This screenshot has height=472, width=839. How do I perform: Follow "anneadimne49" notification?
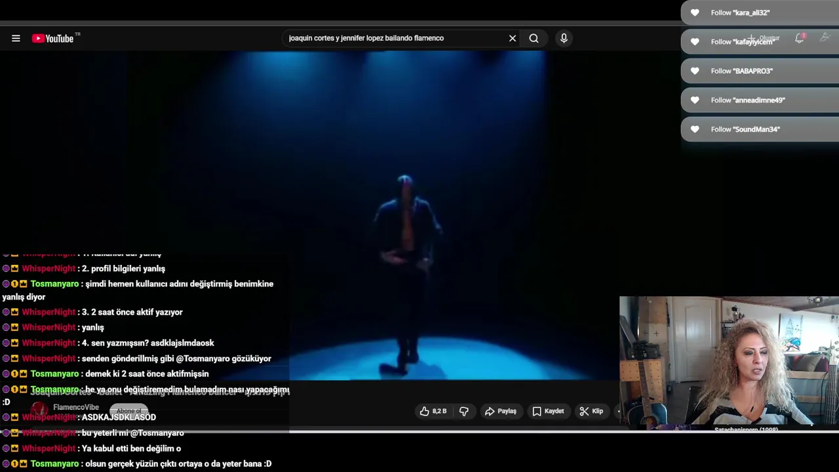point(760,100)
